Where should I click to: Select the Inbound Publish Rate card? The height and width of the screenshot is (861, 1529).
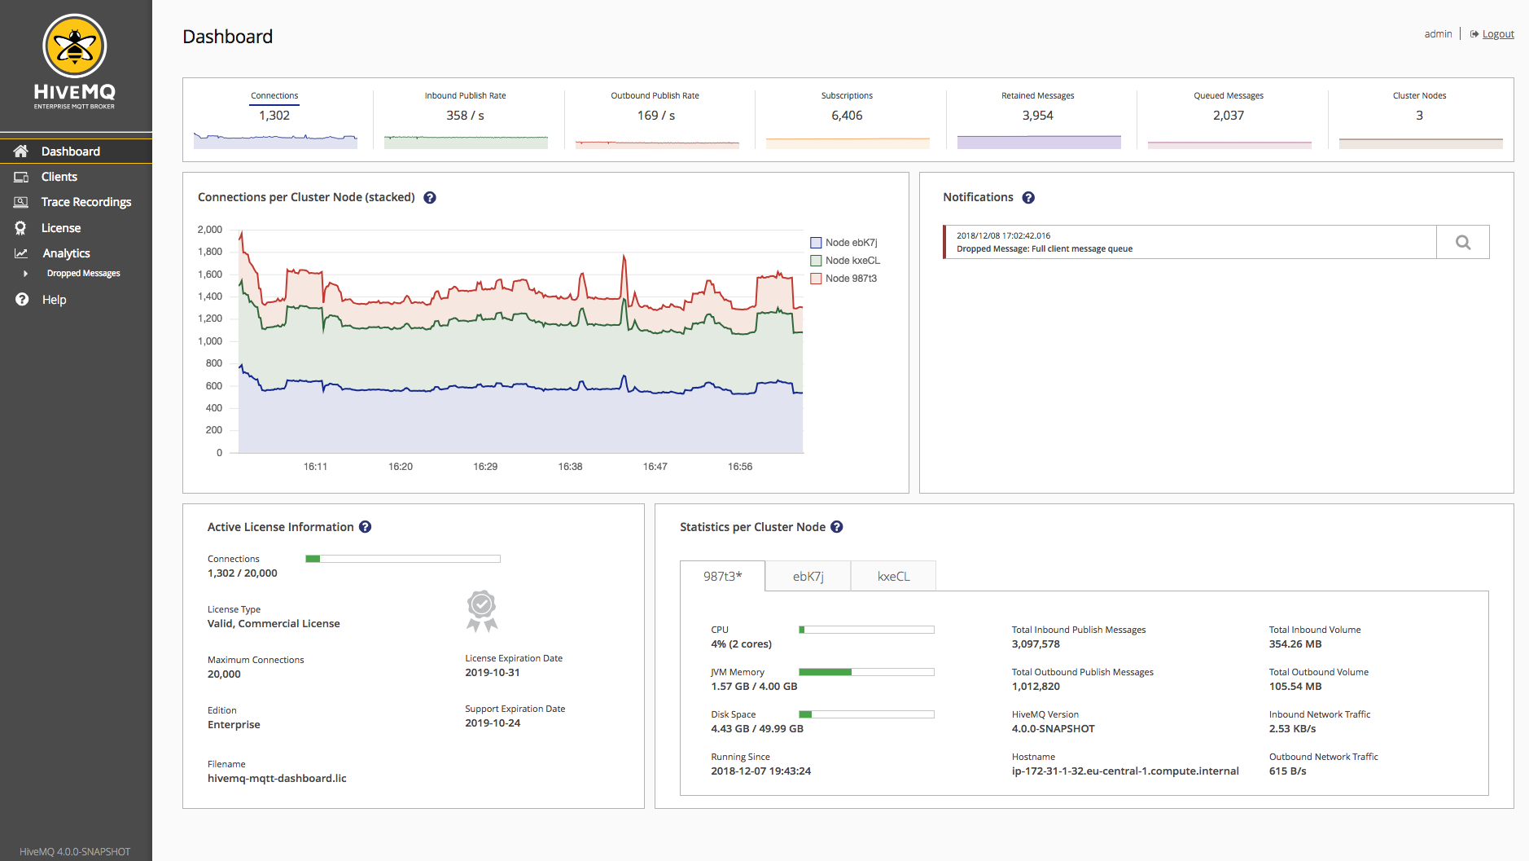(x=466, y=119)
